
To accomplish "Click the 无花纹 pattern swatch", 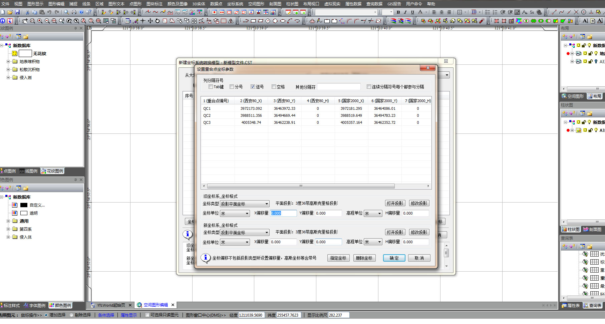I will coord(25,53).
